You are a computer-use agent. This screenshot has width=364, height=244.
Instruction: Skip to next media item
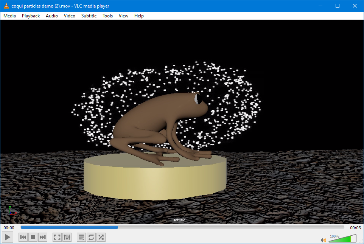click(x=43, y=237)
